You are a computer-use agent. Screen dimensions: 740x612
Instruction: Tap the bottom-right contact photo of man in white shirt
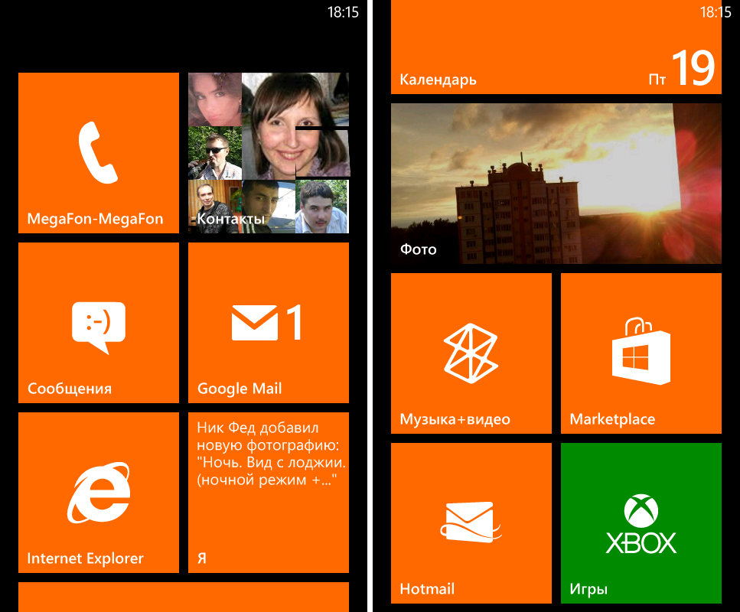322,207
